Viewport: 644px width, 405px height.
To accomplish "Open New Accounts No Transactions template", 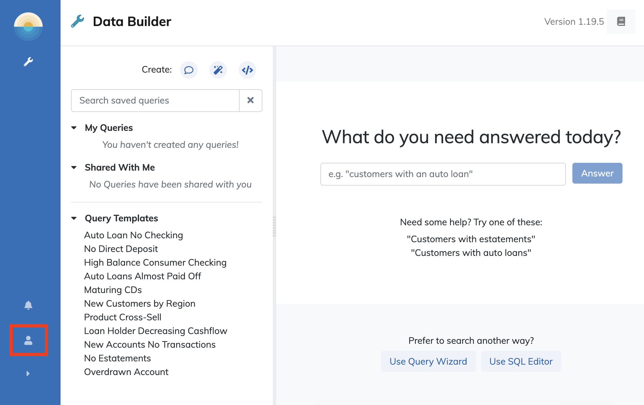I will tap(150, 344).
